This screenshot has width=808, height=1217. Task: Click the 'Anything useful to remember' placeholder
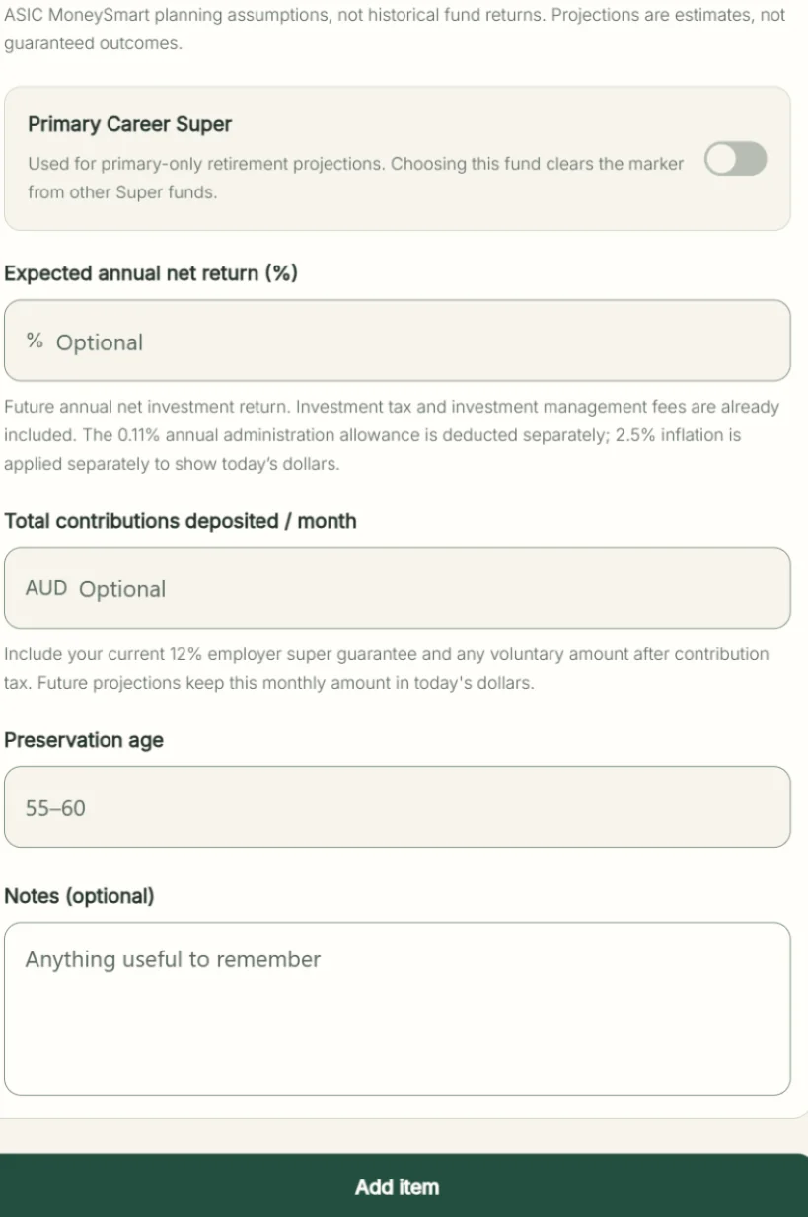coord(173,959)
